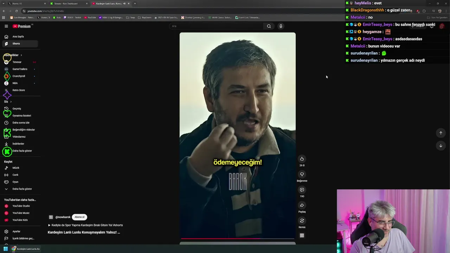Open Daha sonra izle list
Image resolution: width=450 pixels, height=253 pixels.
[20, 123]
